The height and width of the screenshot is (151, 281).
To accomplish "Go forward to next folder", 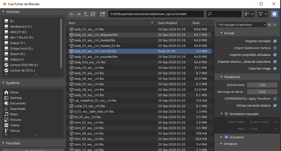I will (x=79, y=14).
